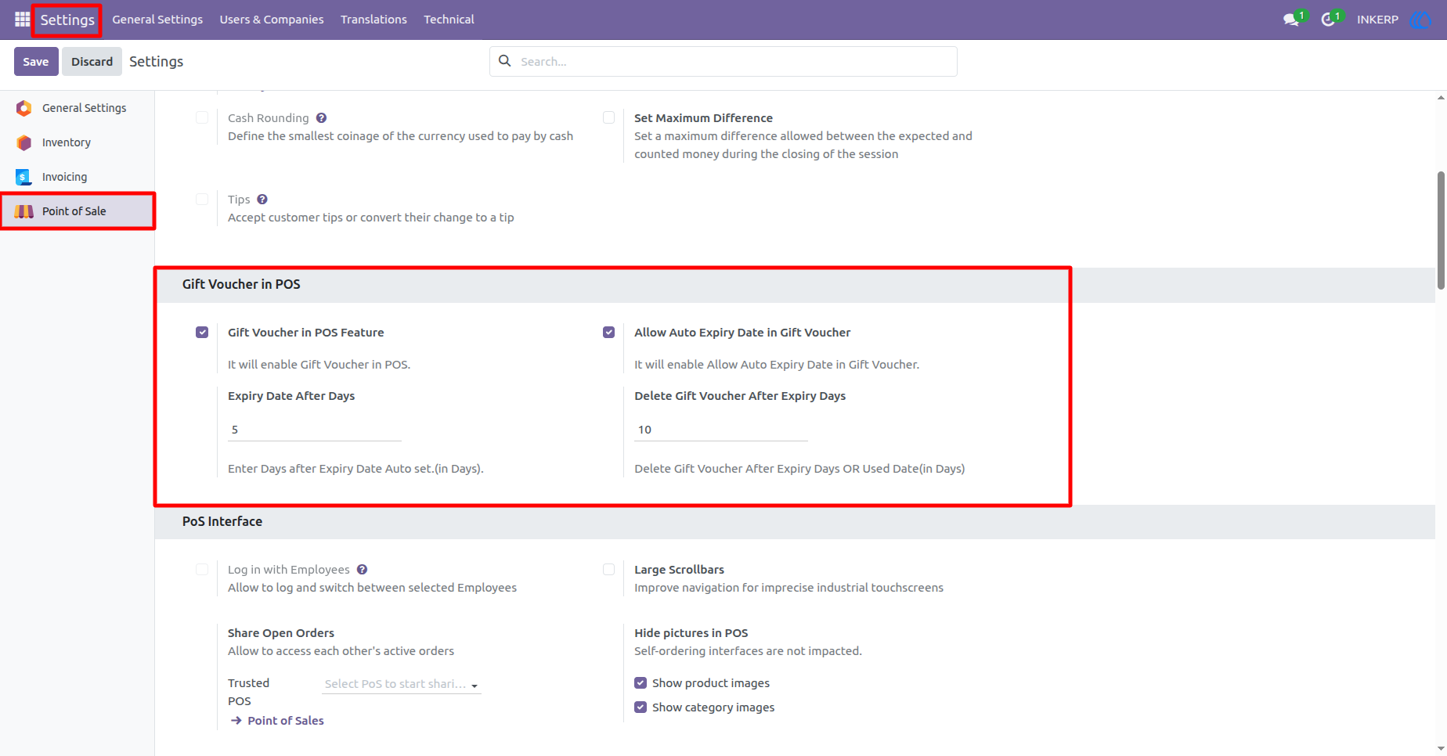Click the Inventory sidebar icon
Image resolution: width=1447 pixels, height=756 pixels.
[24, 142]
